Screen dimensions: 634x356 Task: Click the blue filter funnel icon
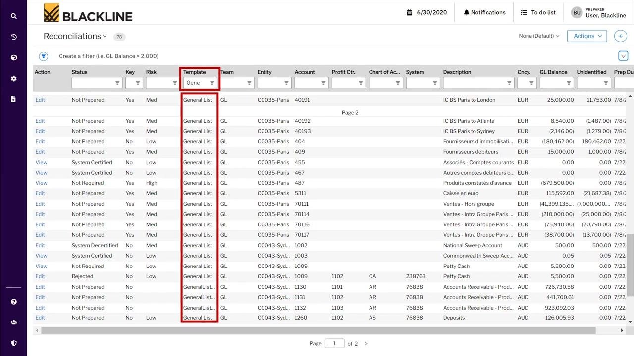(44, 56)
